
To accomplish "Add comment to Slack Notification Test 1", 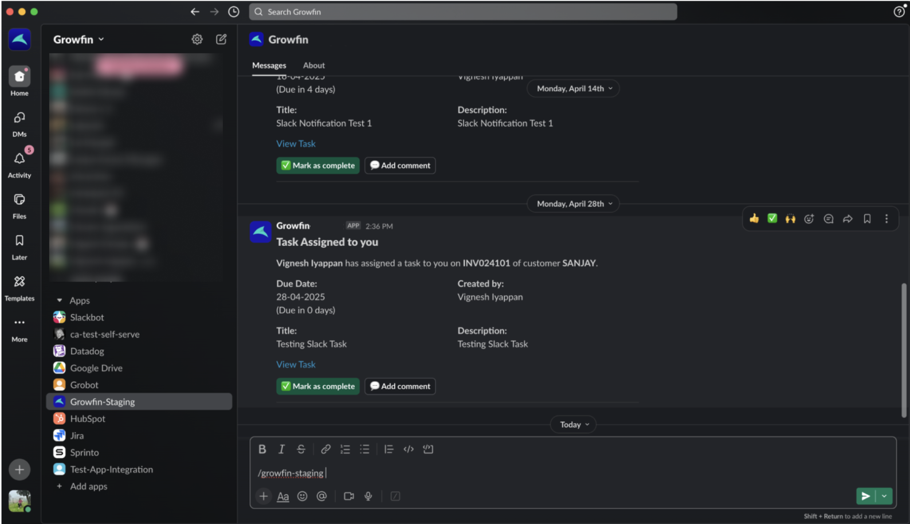I will (400, 165).
